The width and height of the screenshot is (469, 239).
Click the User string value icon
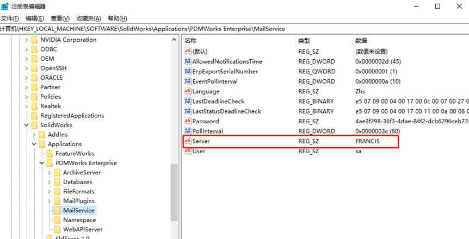point(188,151)
